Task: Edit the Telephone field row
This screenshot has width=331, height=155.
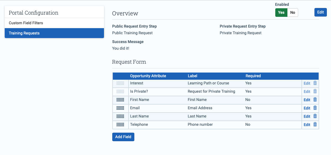Action: [x=307, y=125]
